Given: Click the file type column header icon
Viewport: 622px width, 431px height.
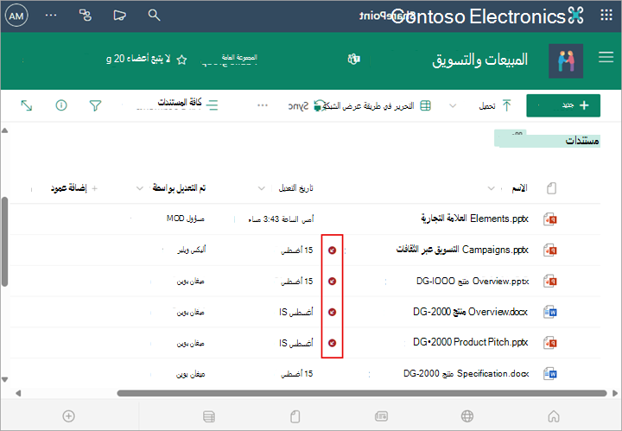Looking at the screenshot, I should coord(551,188).
